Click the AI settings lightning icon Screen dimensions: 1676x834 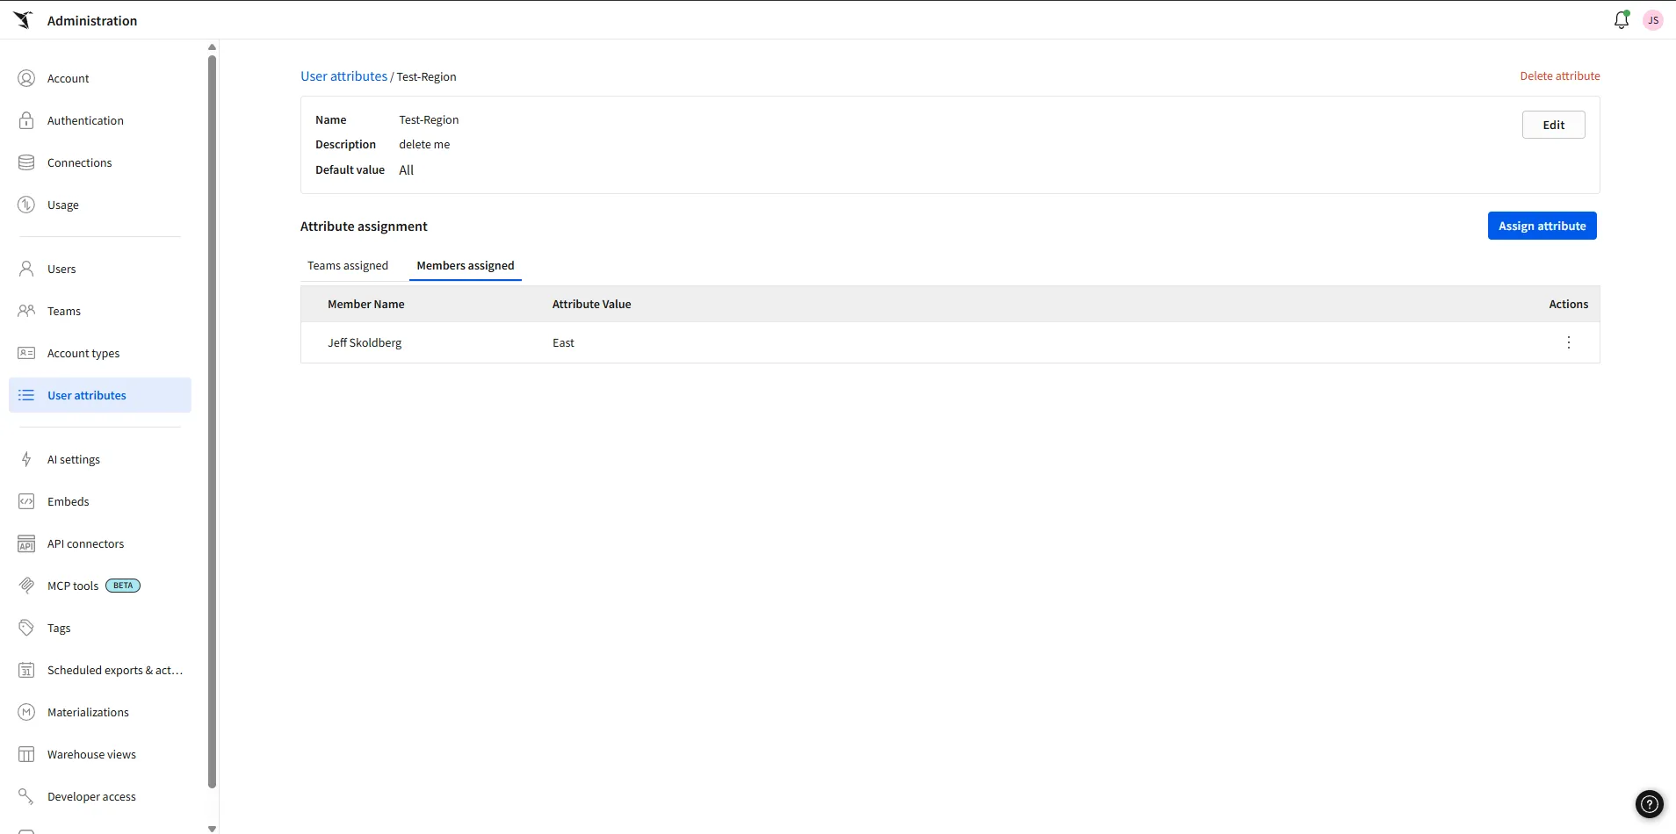tap(26, 459)
